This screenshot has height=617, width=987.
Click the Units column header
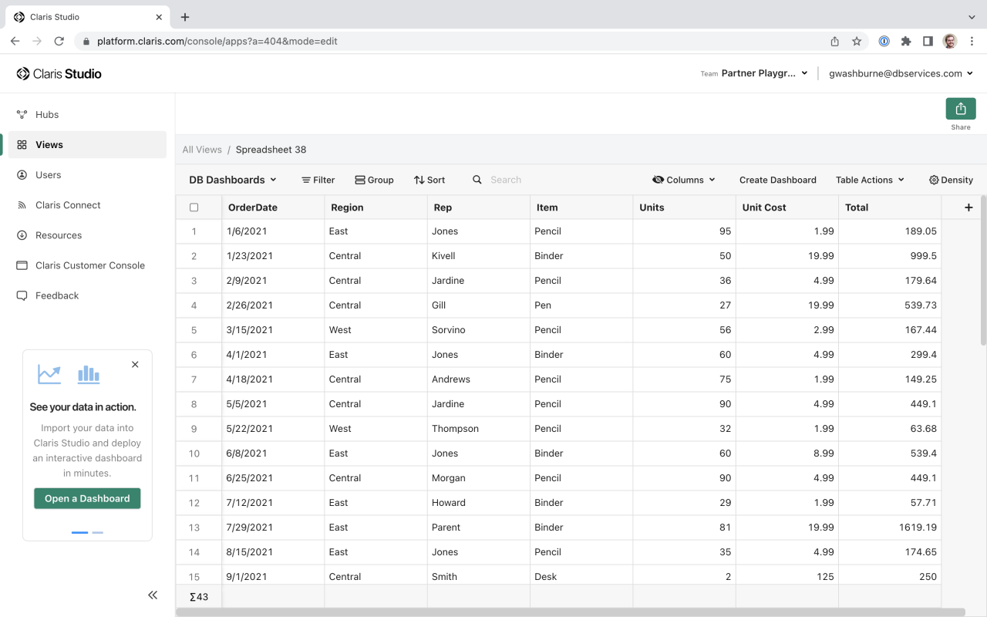tap(684, 207)
